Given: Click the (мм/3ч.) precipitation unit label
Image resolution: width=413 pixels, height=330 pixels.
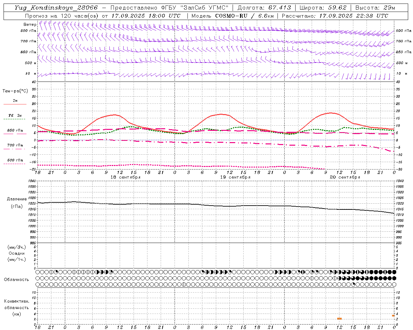Looking at the screenshot, I should (17, 247).
